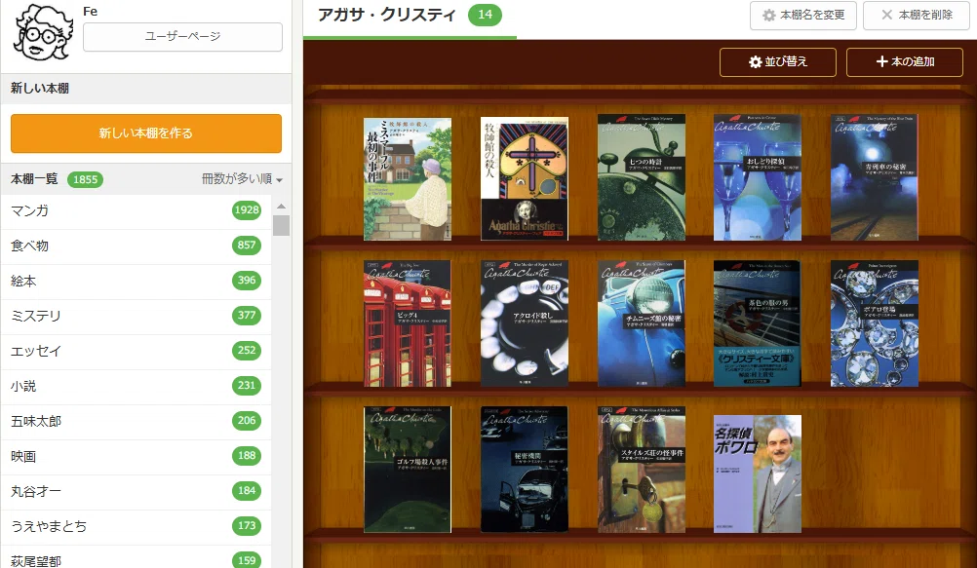Screen dimensions: 977x568
Task: Click the username Fe
Action: point(91,12)
